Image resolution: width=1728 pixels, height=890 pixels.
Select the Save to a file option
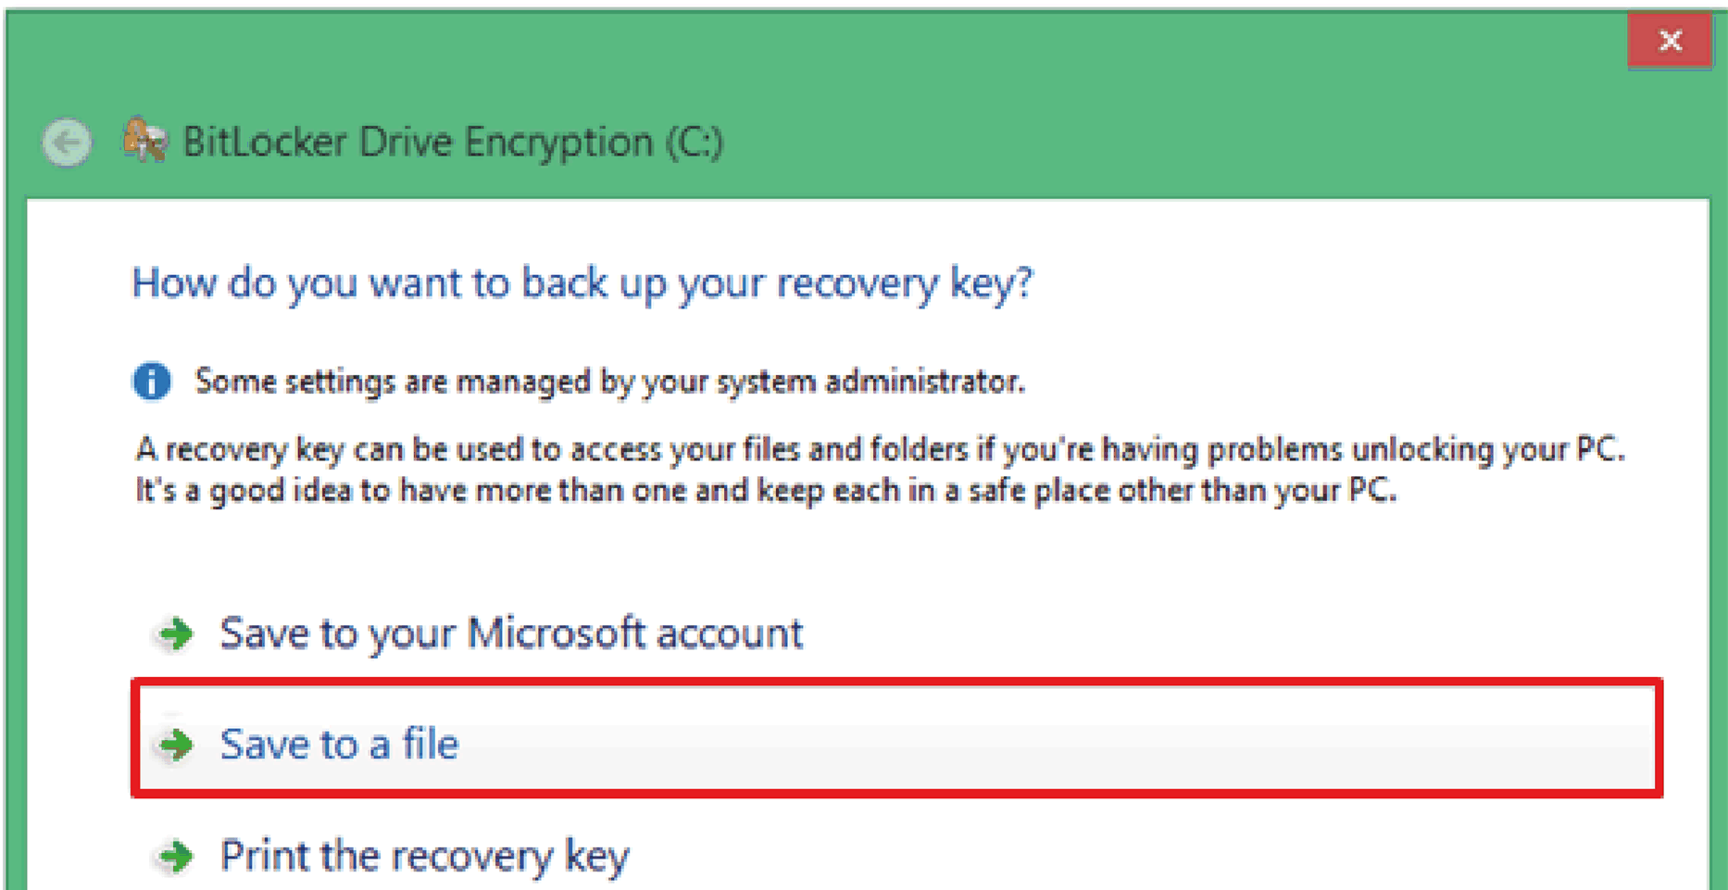tap(339, 744)
